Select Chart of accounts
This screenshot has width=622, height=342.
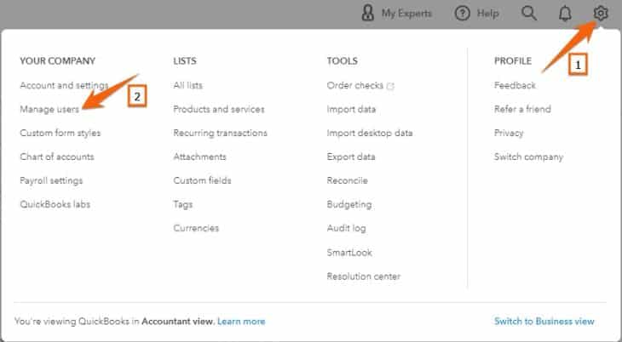[x=56, y=157]
